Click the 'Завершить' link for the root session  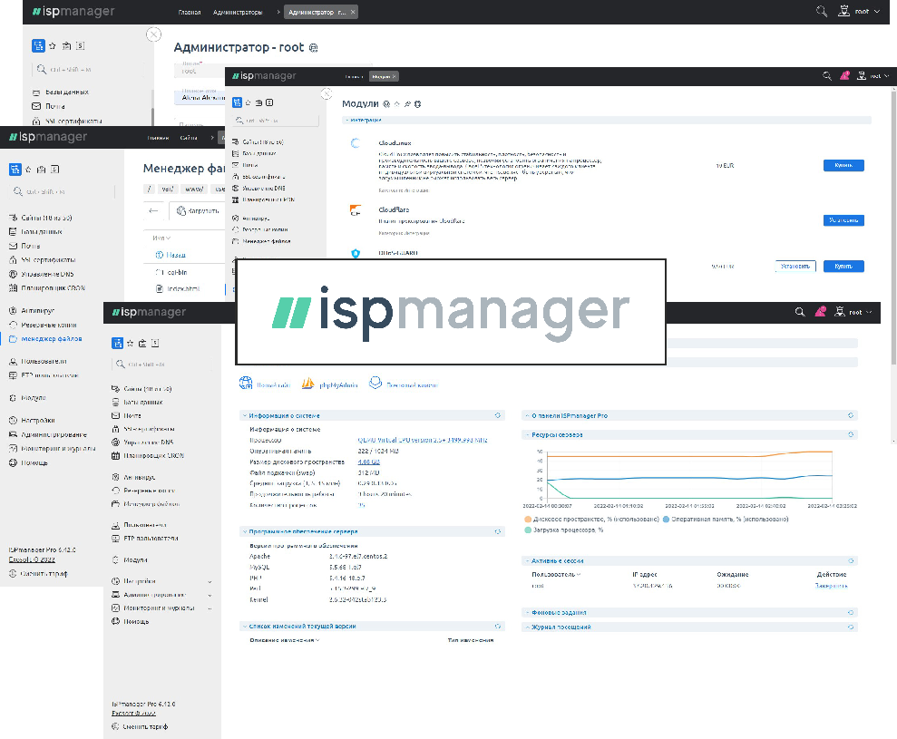click(831, 586)
